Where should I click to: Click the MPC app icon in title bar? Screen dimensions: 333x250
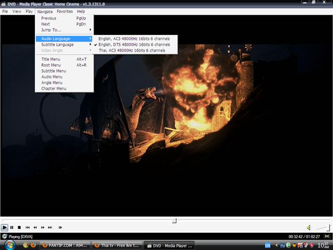[4, 4]
